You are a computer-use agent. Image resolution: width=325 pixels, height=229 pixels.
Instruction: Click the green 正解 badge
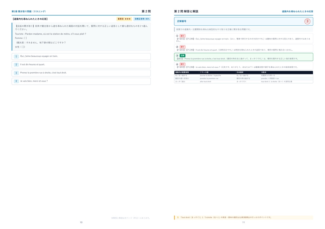(182, 56)
